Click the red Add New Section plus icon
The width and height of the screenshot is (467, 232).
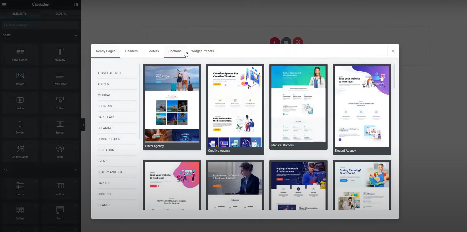275,42
